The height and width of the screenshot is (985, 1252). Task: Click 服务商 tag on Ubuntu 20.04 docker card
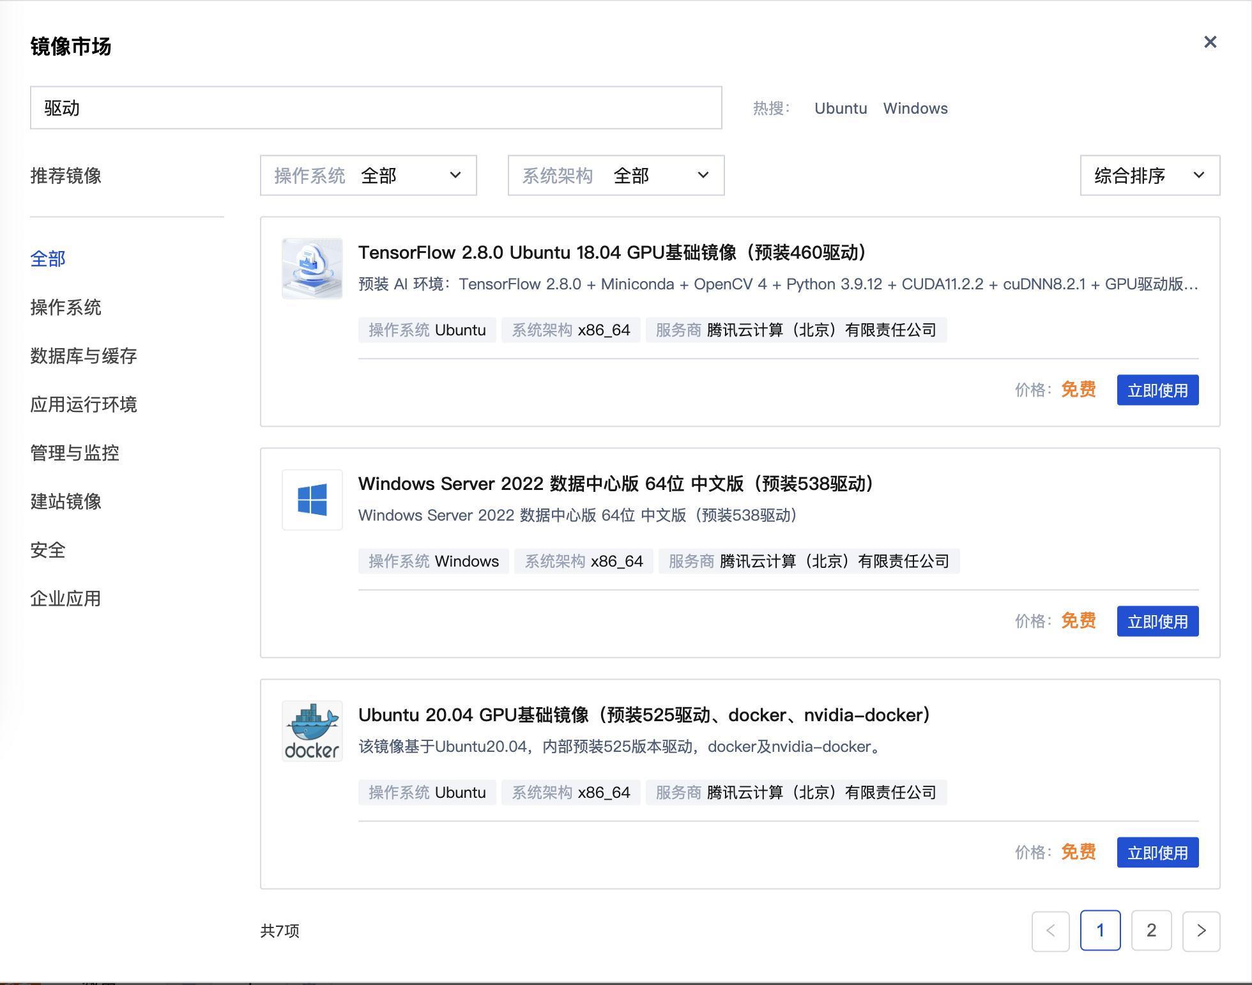click(796, 793)
